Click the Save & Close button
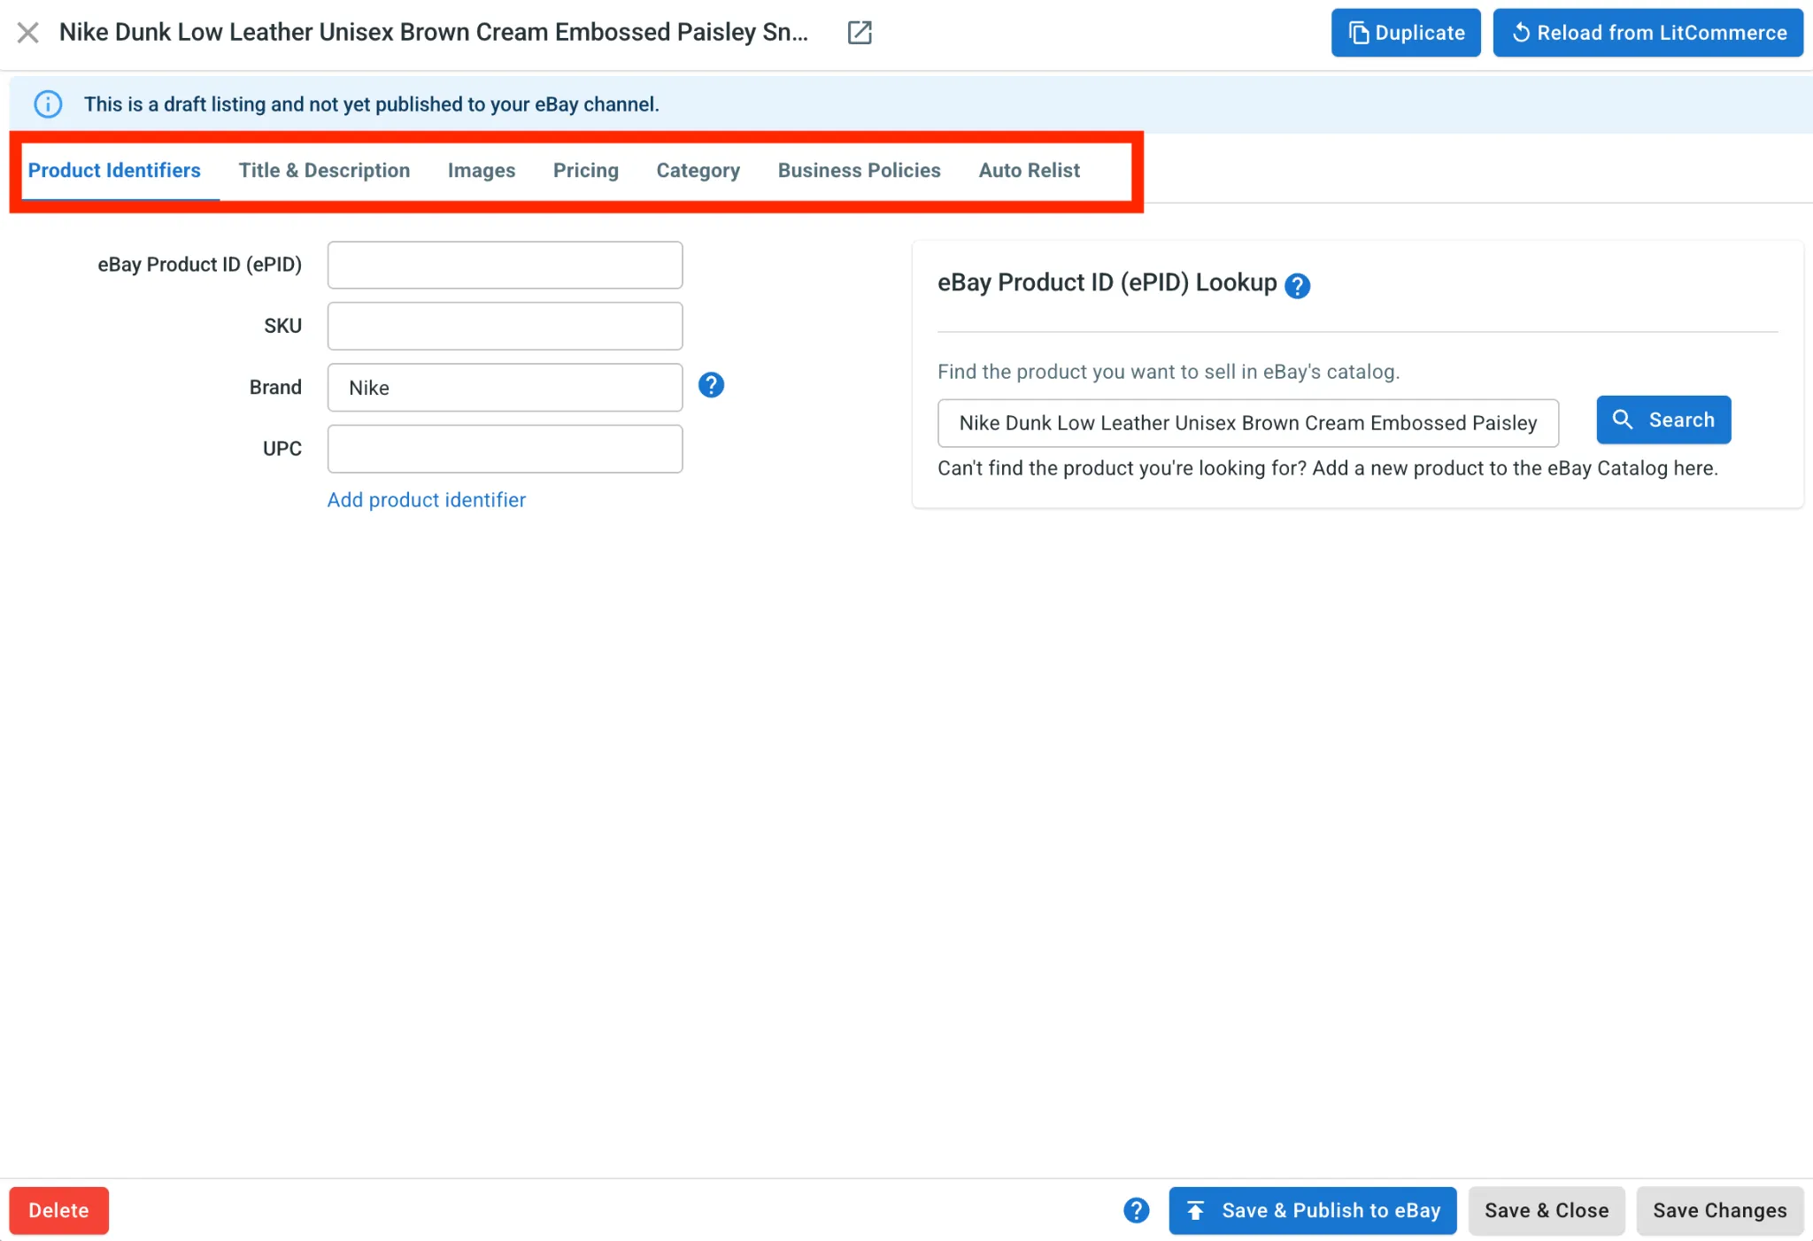Screen dimensions: 1813x1241 point(1547,1210)
